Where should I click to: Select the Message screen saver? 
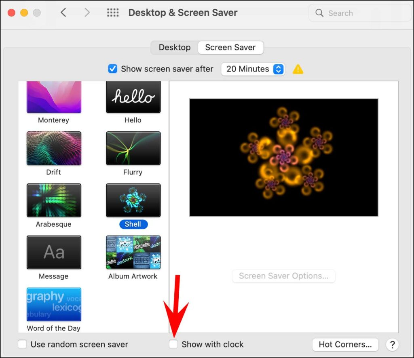coord(54,253)
